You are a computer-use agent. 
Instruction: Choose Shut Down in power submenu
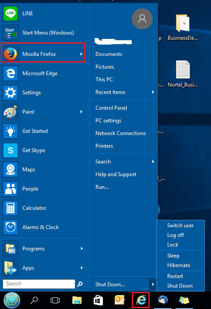click(x=181, y=286)
